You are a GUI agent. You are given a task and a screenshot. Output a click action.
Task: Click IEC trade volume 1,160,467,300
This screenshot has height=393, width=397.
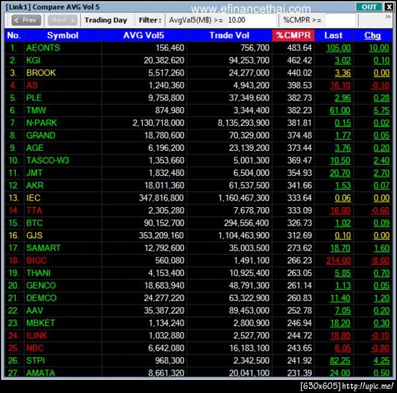[243, 198]
